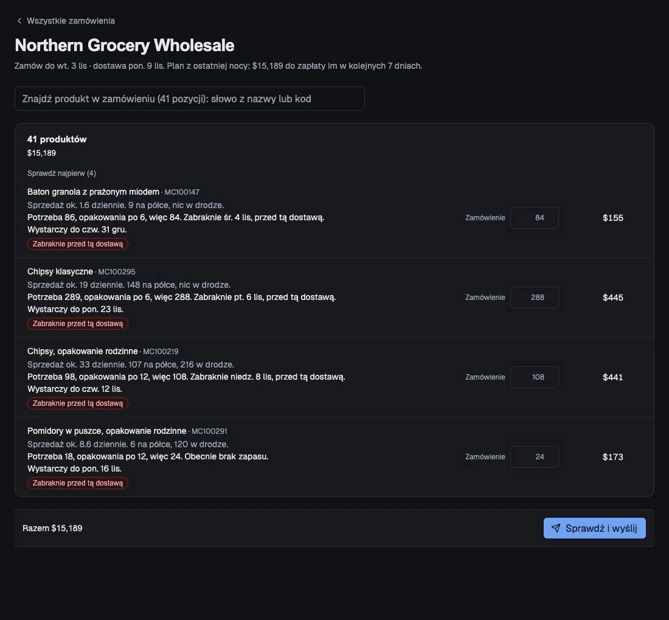Screen dimensions: 669x620
Task: Click the $441 line total
Action: click(x=612, y=378)
